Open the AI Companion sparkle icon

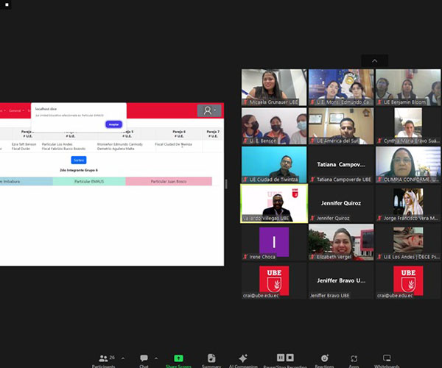[243, 358]
